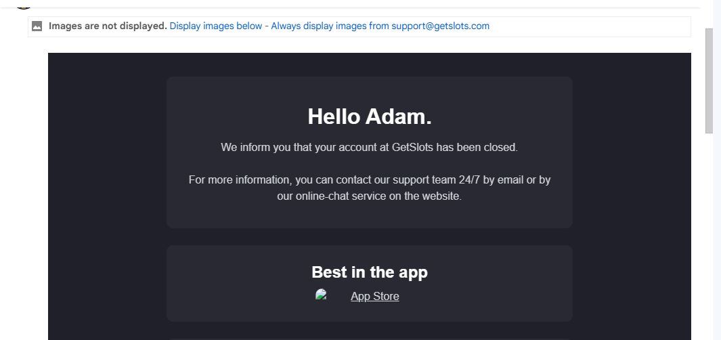Click the For more information line
Screen dimensions: 721x340
(x=369, y=180)
